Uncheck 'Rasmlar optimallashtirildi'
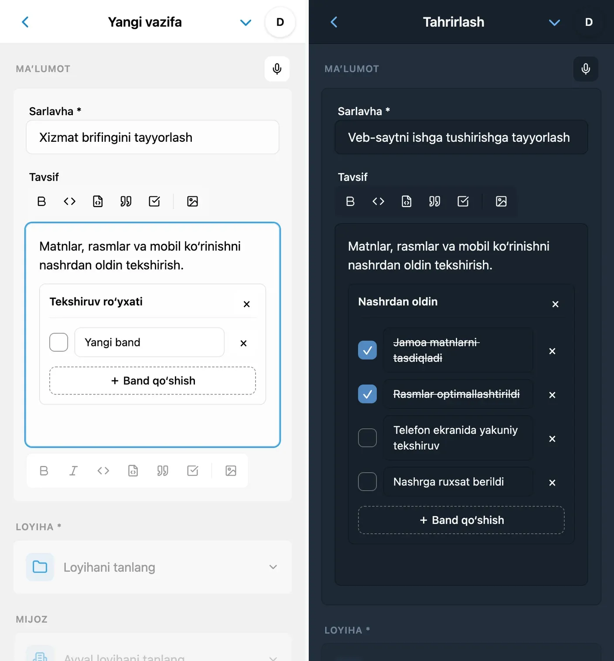This screenshot has width=614, height=661. pyautogui.click(x=368, y=394)
